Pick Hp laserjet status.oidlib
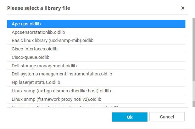The image size is (195, 129). 96,82
